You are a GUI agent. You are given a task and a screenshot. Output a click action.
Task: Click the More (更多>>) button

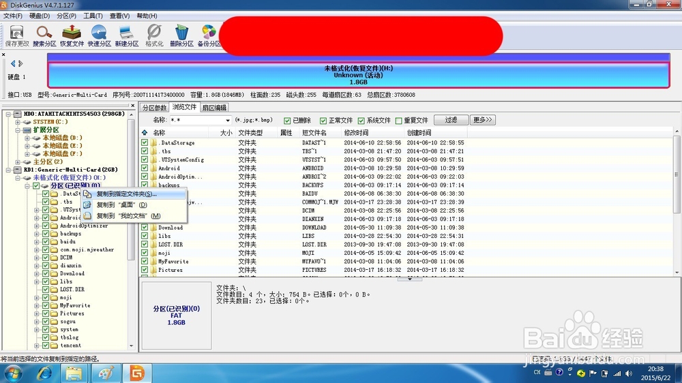pos(483,120)
